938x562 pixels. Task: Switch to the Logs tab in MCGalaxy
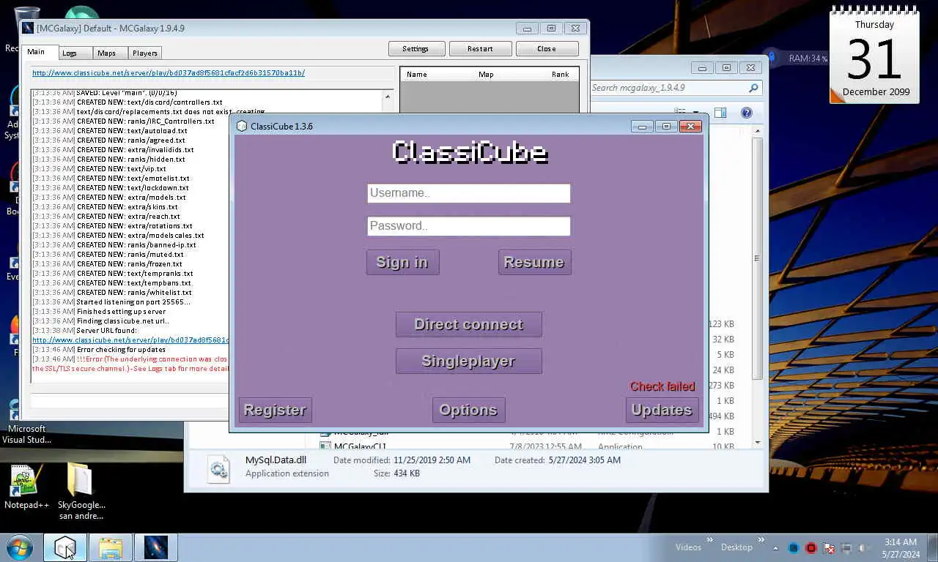75,53
